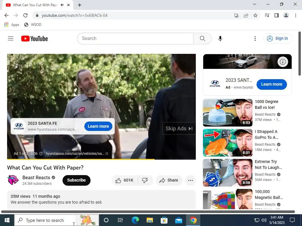Like the video with thumbs up

[x=125, y=180]
